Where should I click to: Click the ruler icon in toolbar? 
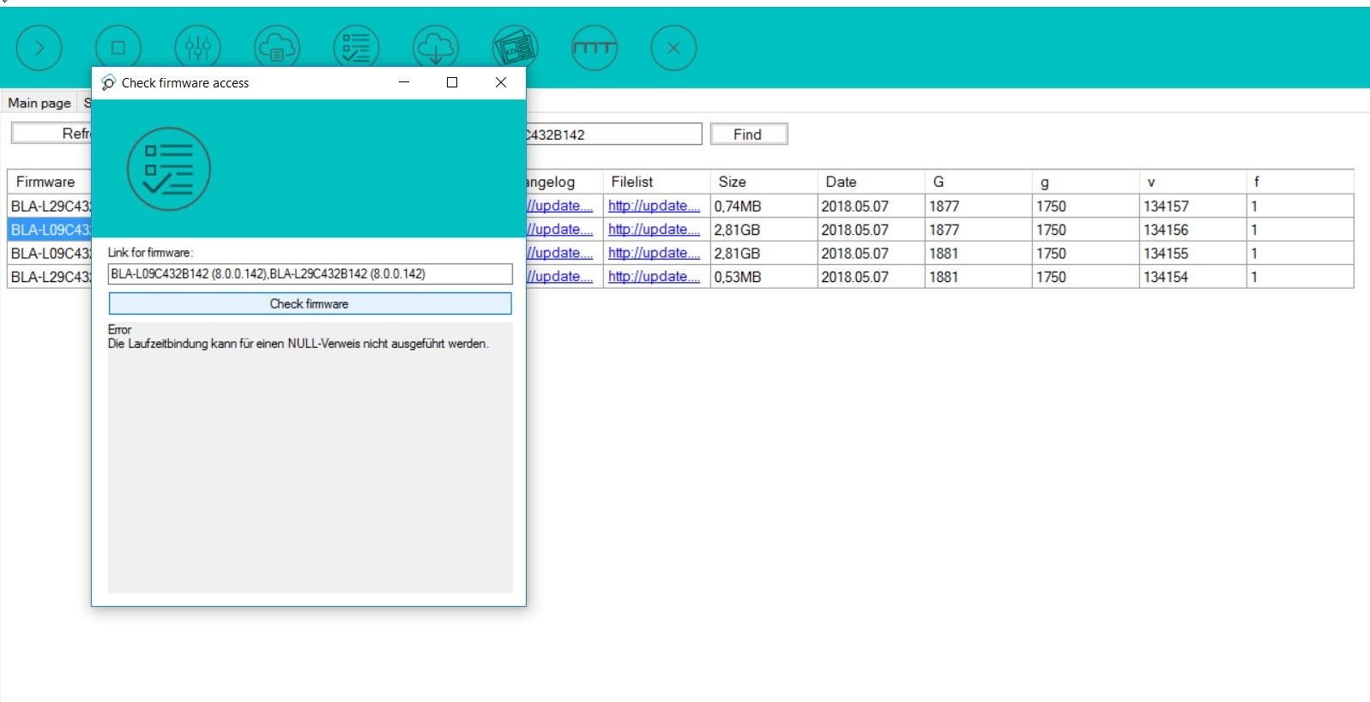click(x=594, y=48)
